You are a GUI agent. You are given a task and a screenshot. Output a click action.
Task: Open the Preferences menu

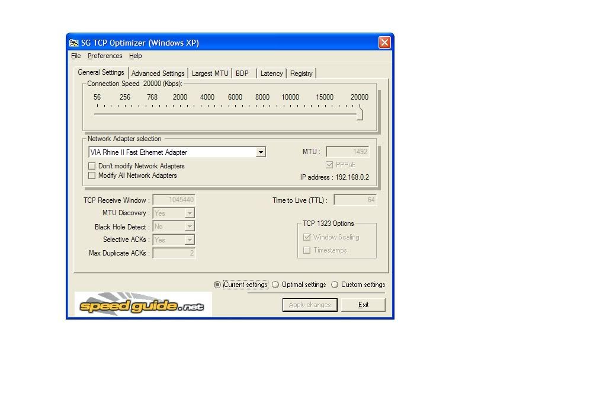(x=105, y=56)
